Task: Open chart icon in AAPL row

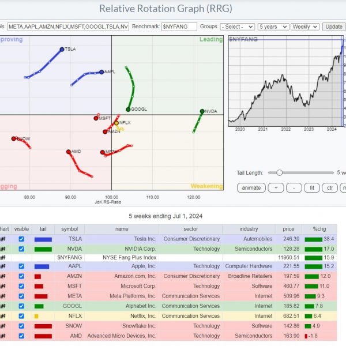Action: click(3, 266)
